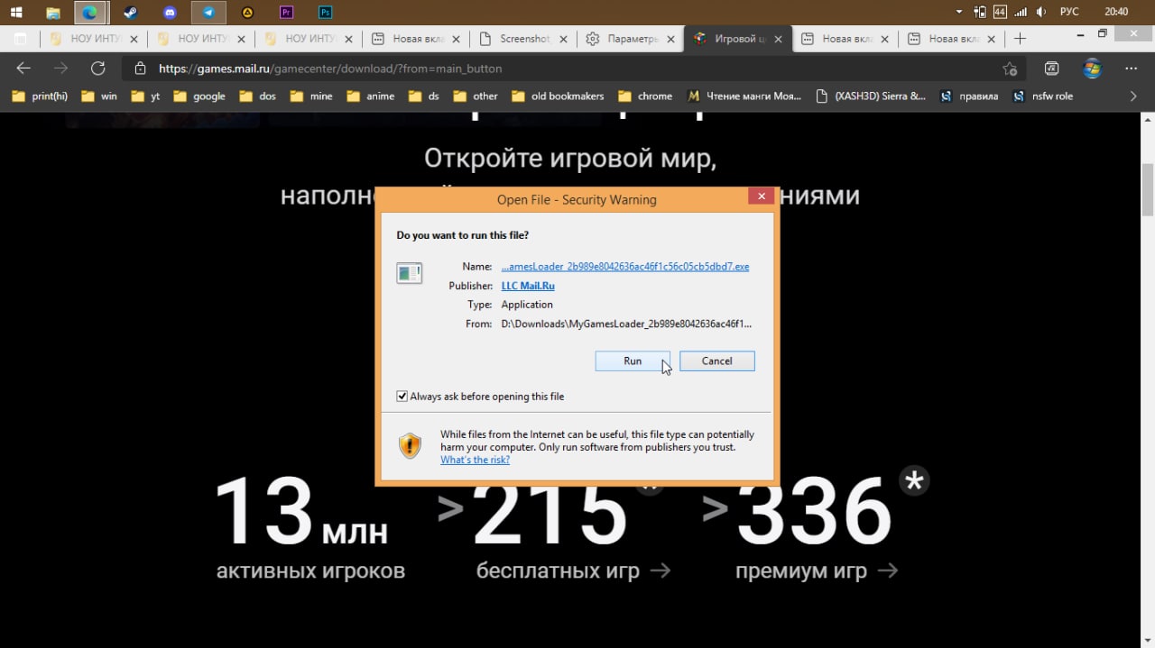The width and height of the screenshot is (1155, 648).
Task: Open a new browser tab
Action: (1020, 39)
